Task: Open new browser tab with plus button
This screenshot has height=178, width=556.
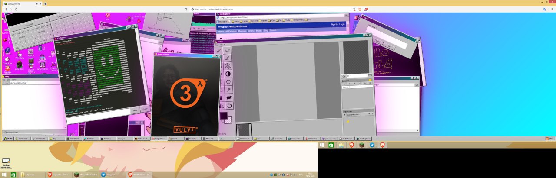Action: (x=45, y=4)
